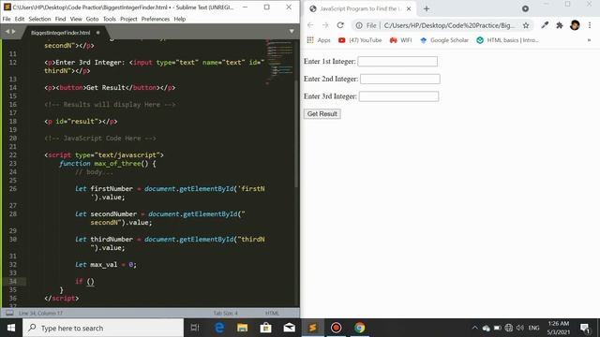Open the WIFI bookmark

tap(400, 40)
